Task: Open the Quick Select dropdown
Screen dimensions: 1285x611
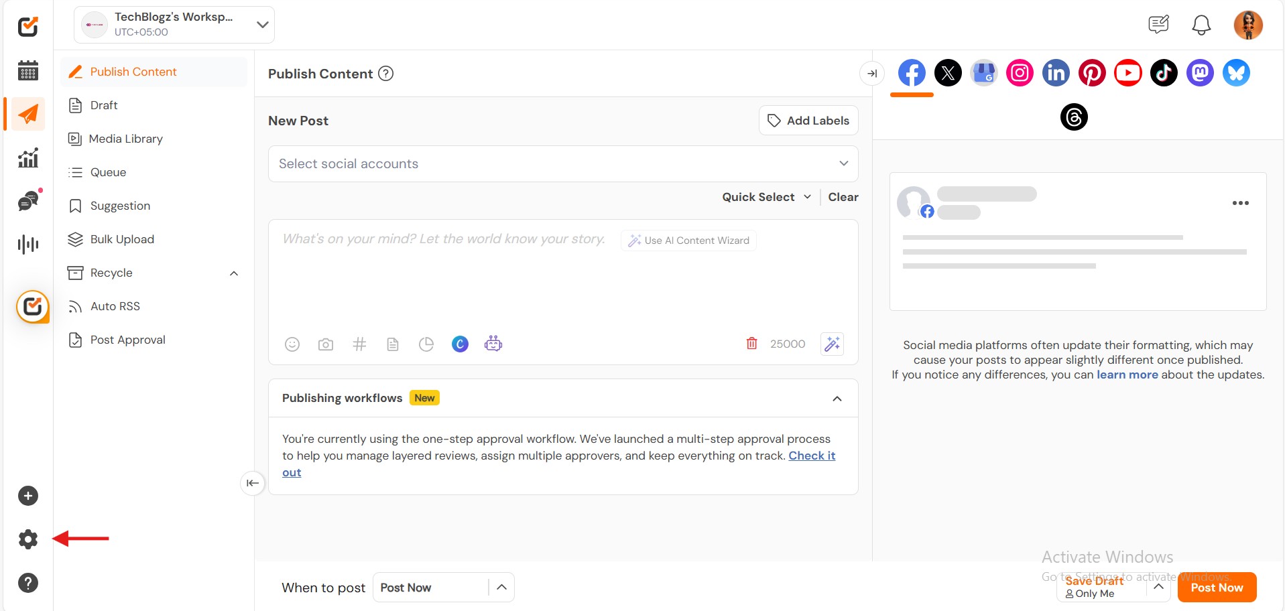Action: coord(766,197)
